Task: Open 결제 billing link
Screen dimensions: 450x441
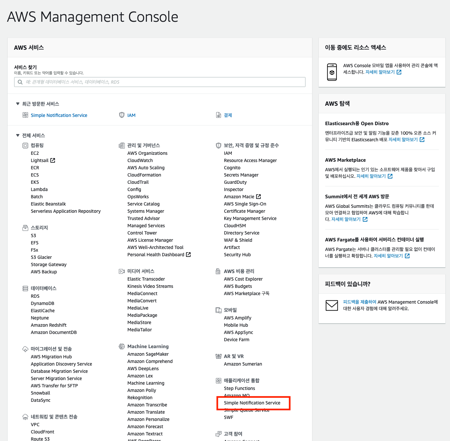Action: point(228,115)
